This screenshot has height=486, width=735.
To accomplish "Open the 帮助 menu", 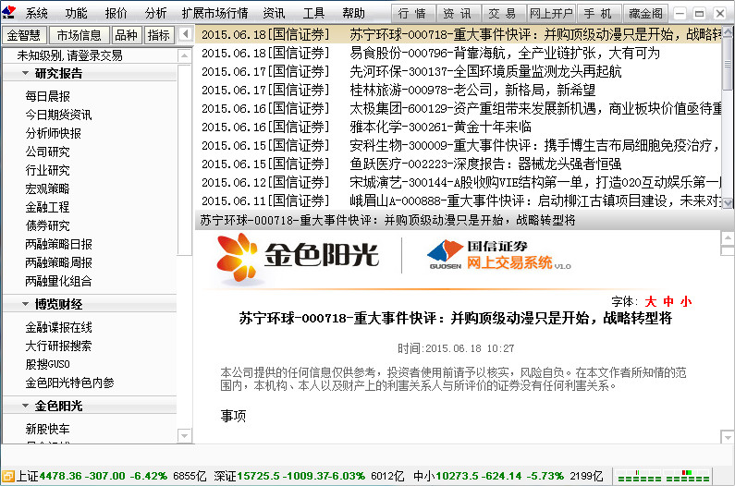I will pyautogui.click(x=353, y=13).
